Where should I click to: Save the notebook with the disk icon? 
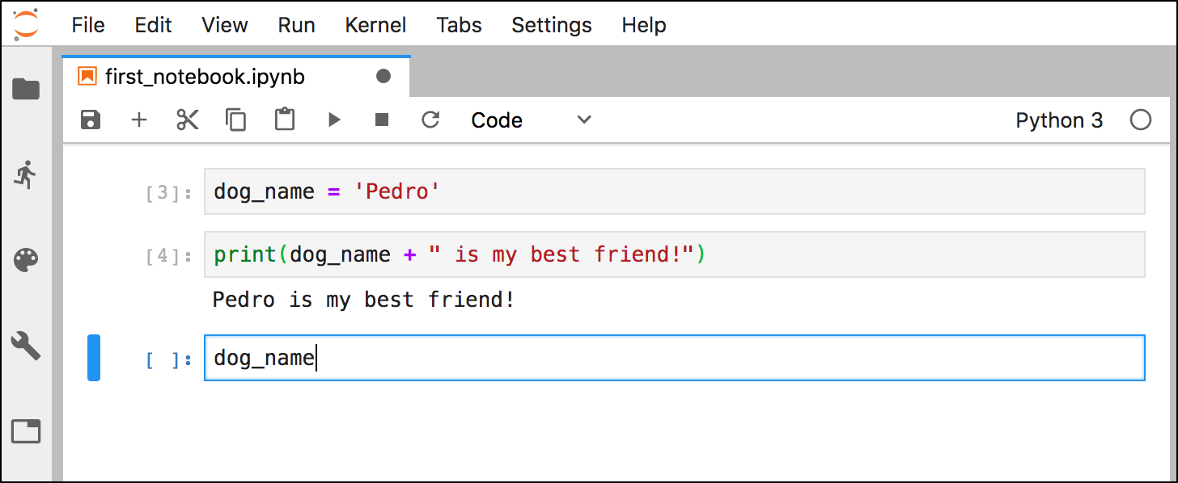pyautogui.click(x=91, y=120)
